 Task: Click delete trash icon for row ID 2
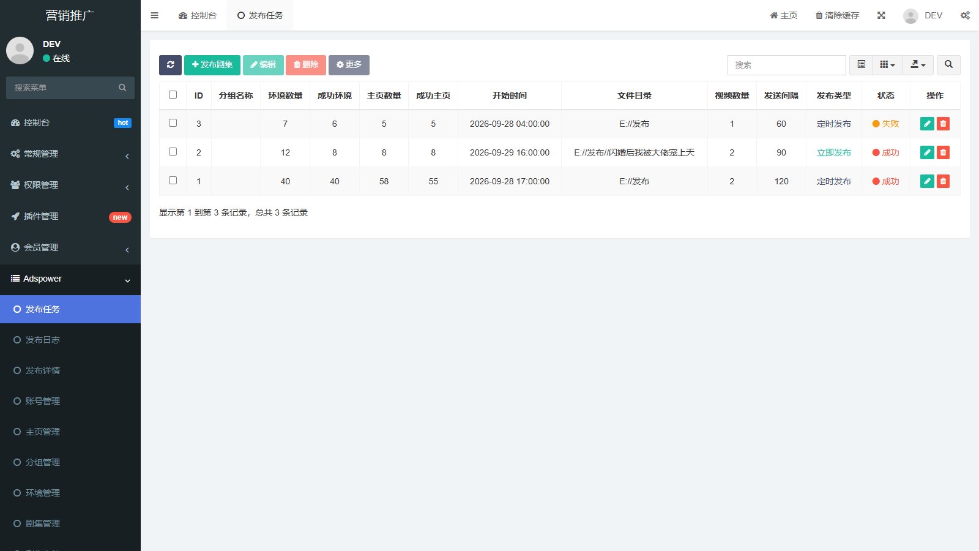click(943, 152)
